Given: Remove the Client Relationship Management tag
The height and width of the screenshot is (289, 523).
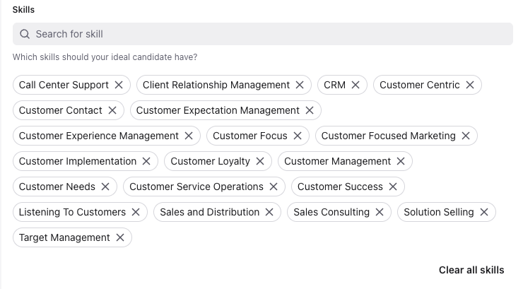Looking at the screenshot, I should click(x=300, y=85).
